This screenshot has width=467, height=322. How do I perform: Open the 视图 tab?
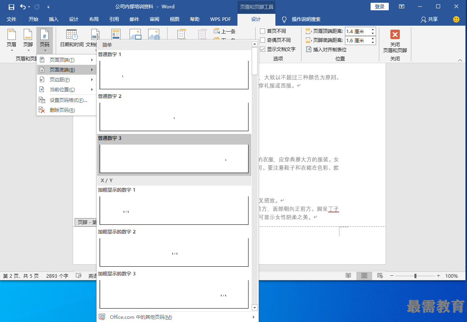pyautogui.click(x=175, y=19)
